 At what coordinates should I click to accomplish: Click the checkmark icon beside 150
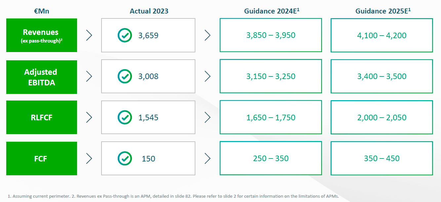(125, 159)
